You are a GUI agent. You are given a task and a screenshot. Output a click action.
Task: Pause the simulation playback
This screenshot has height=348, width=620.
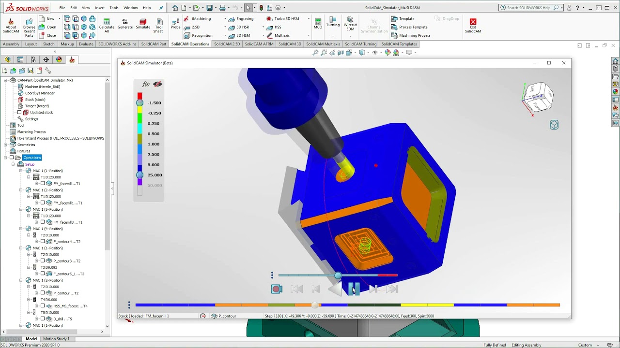[354, 289]
